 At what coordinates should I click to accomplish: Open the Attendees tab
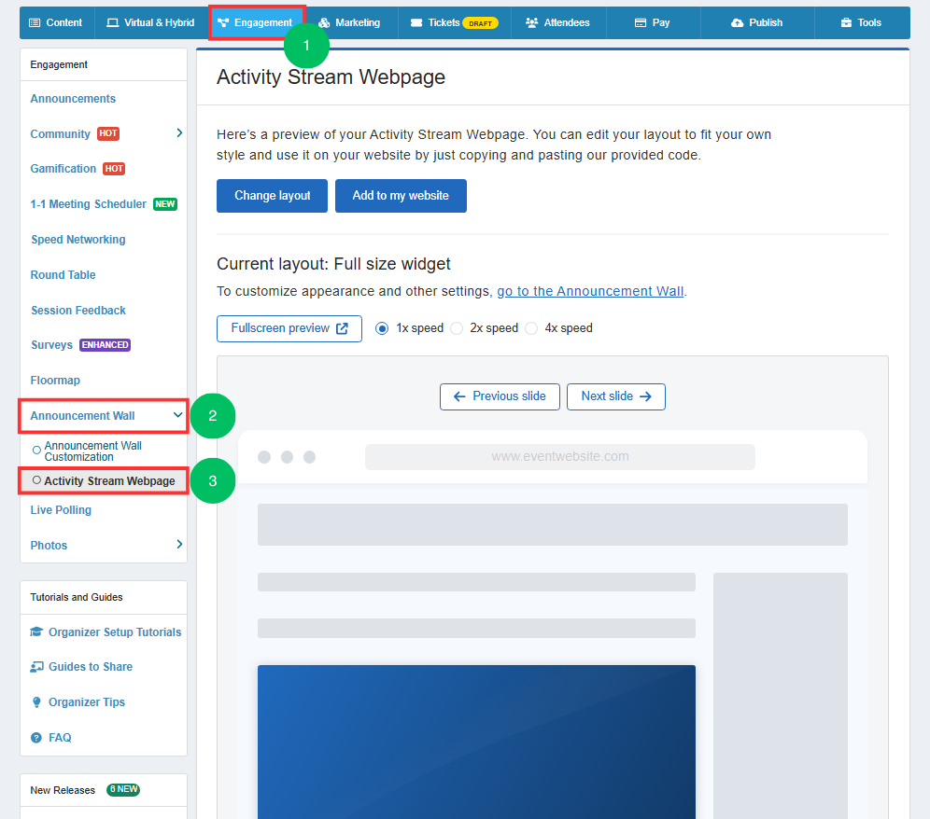pyautogui.click(x=558, y=22)
